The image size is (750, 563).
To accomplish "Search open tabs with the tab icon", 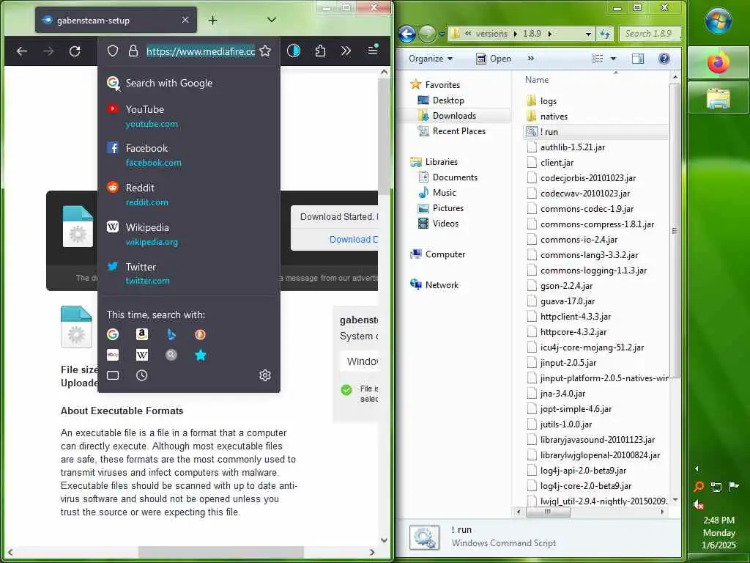I will tap(113, 375).
